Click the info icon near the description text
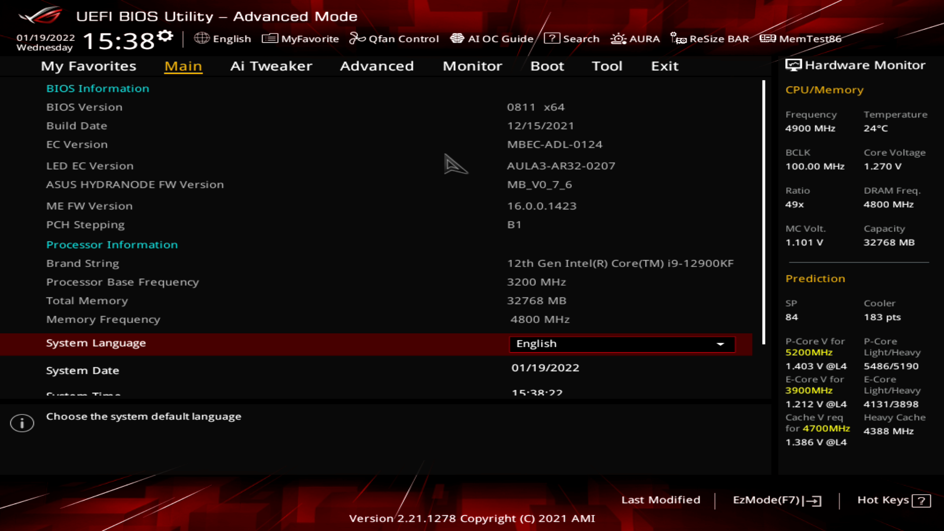This screenshot has height=531, width=944. point(22,423)
